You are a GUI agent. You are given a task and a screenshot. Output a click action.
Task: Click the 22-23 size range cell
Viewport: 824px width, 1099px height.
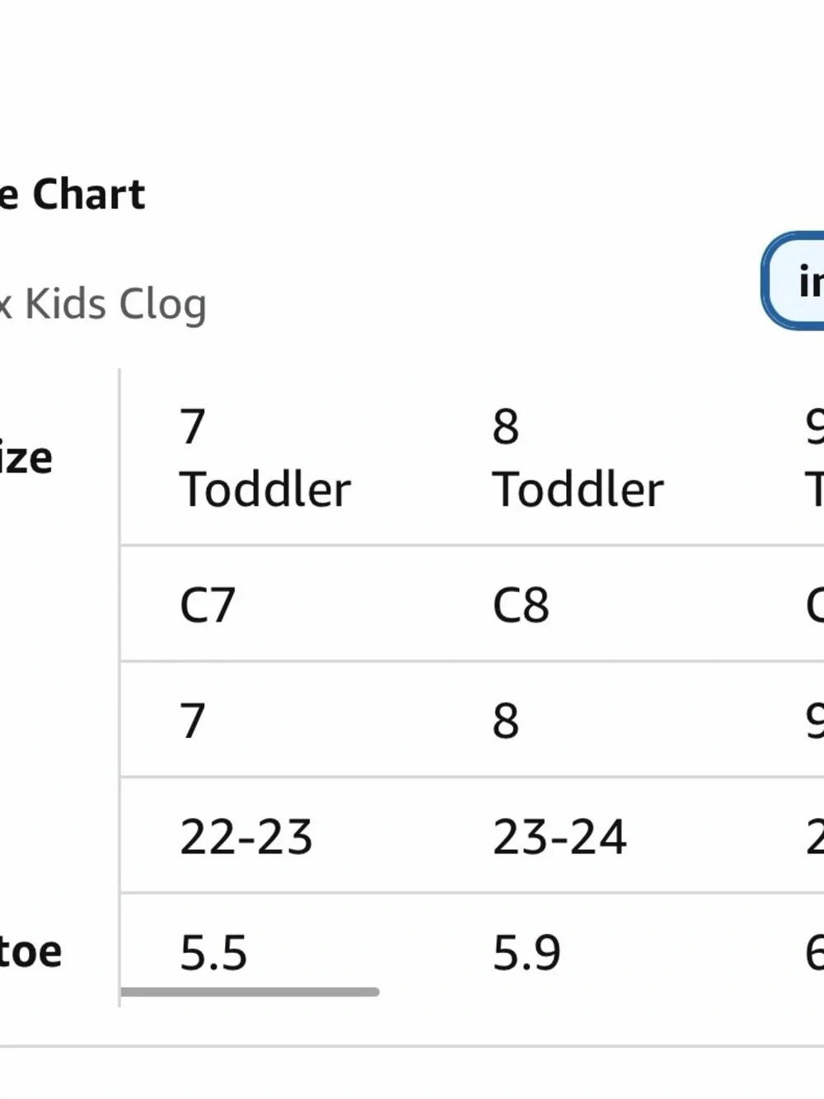click(x=246, y=837)
